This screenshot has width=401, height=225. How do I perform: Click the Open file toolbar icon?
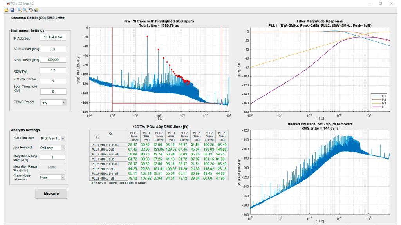coord(7,10)
